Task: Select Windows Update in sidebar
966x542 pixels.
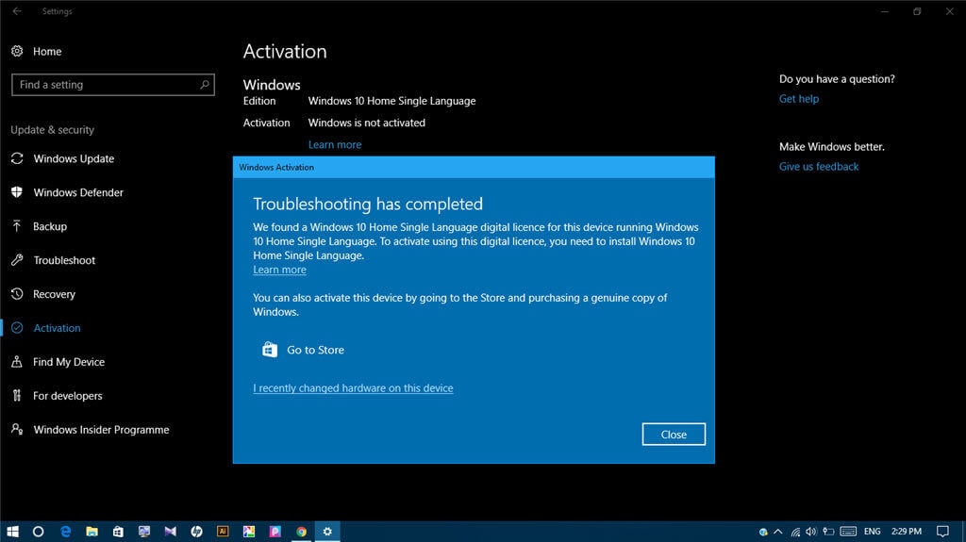Action: [x=74, y=158]
